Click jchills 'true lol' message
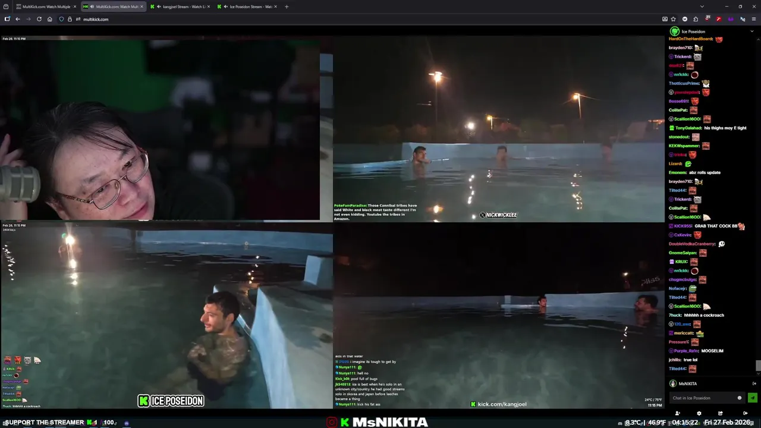Screen dimensions: 761x428 pos(690,360)
